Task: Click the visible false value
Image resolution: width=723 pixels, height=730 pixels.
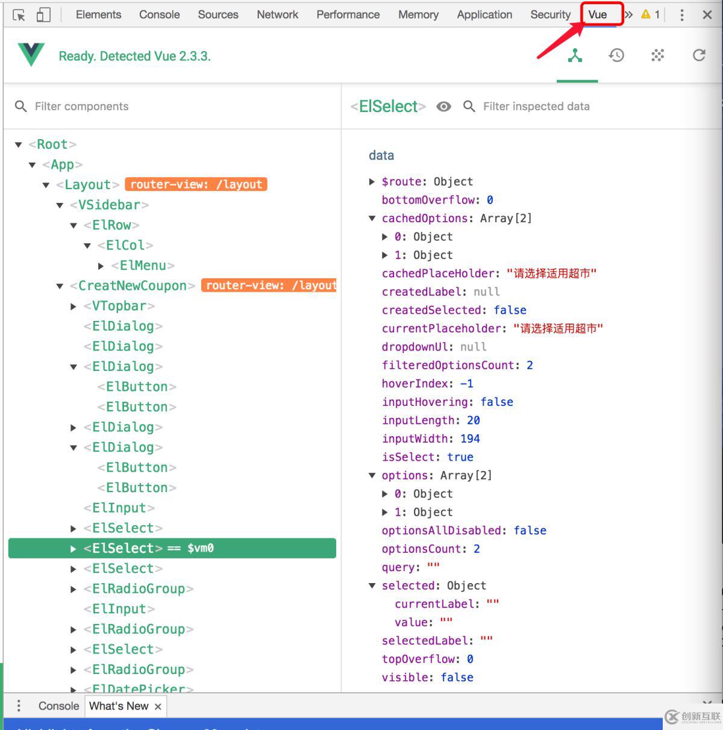Action: tap(457, 678)
